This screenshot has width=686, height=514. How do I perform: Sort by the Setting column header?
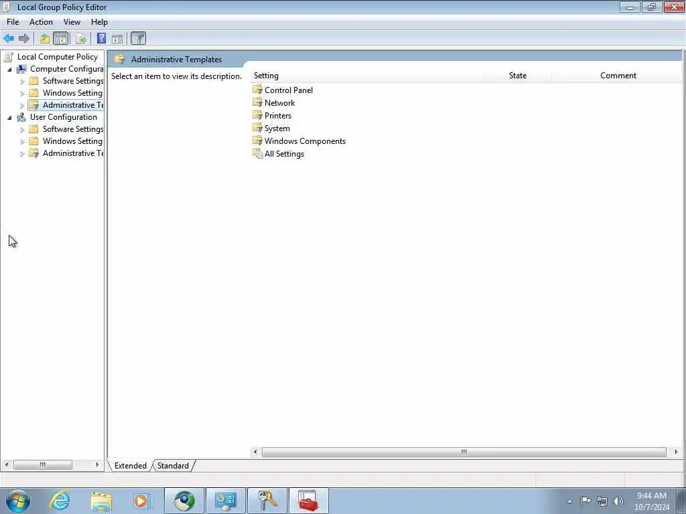tap(368, 76)
